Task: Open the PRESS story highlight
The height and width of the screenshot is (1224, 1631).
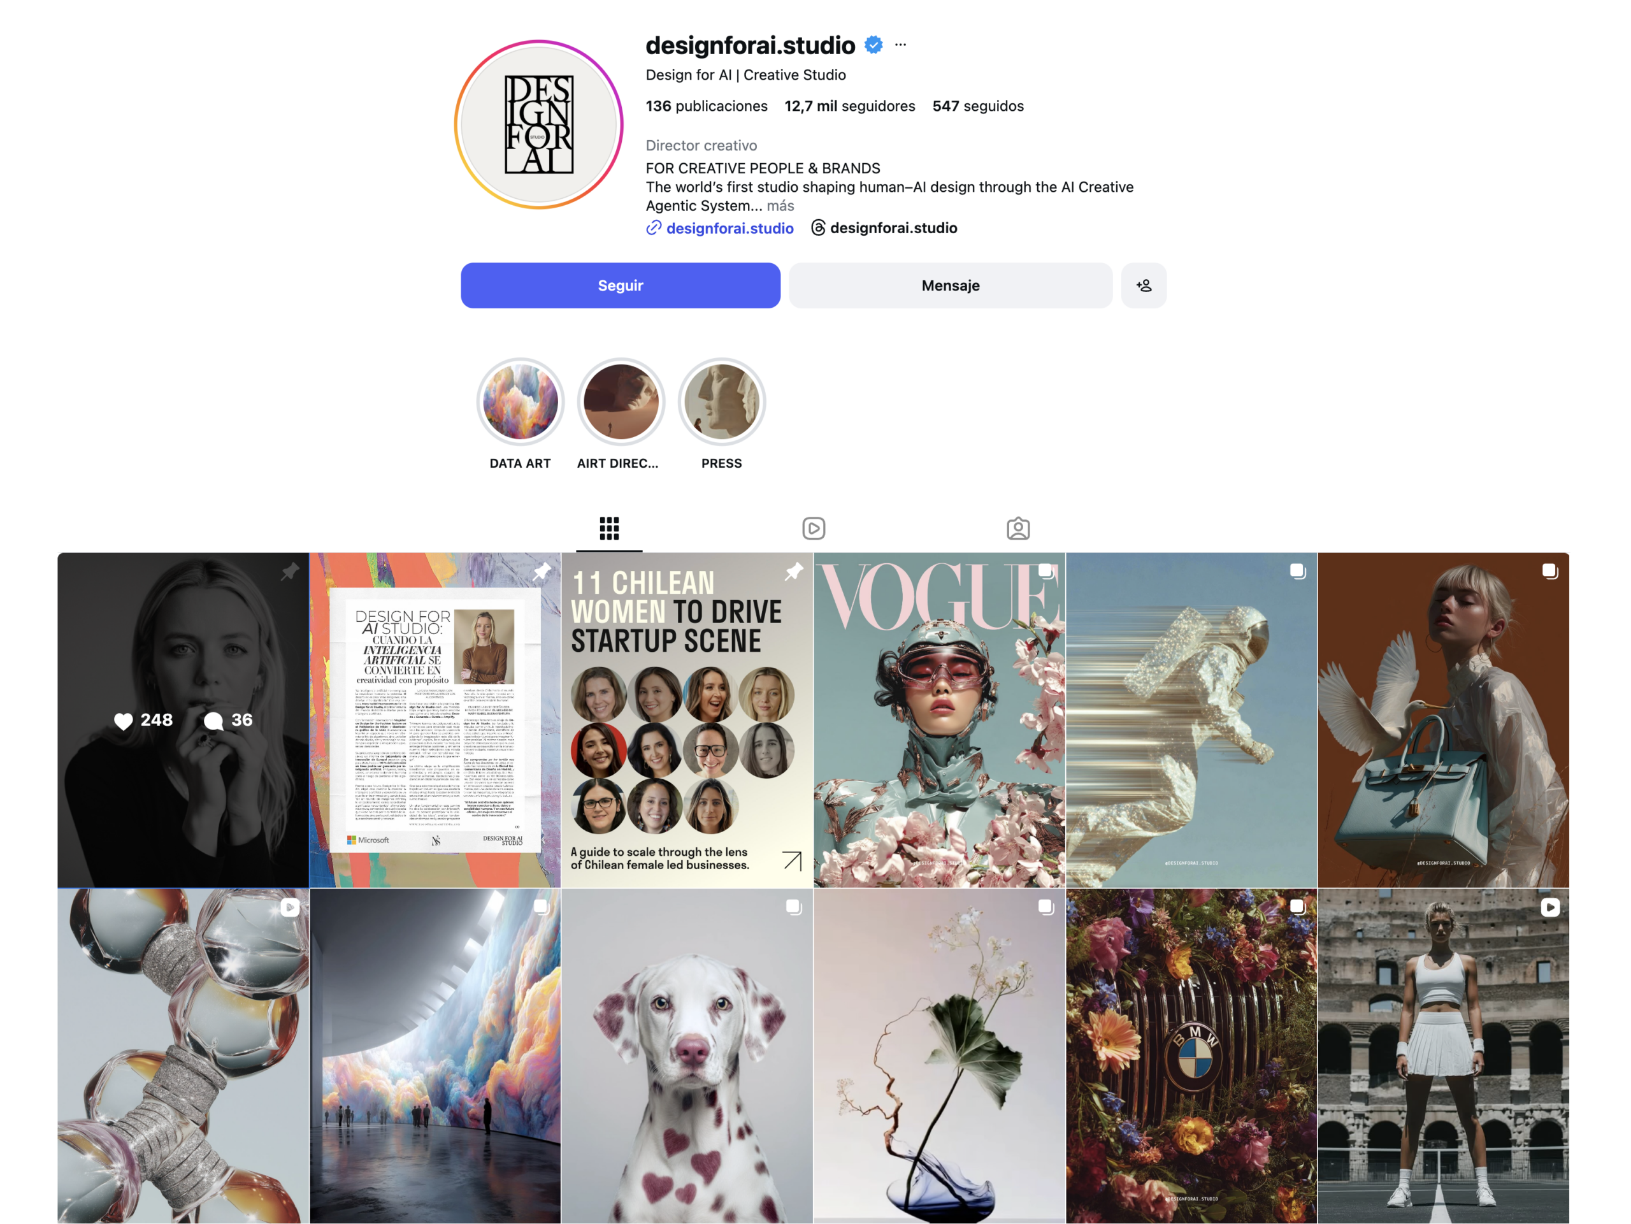Action: pyautogui.click(x=722, y=402)
